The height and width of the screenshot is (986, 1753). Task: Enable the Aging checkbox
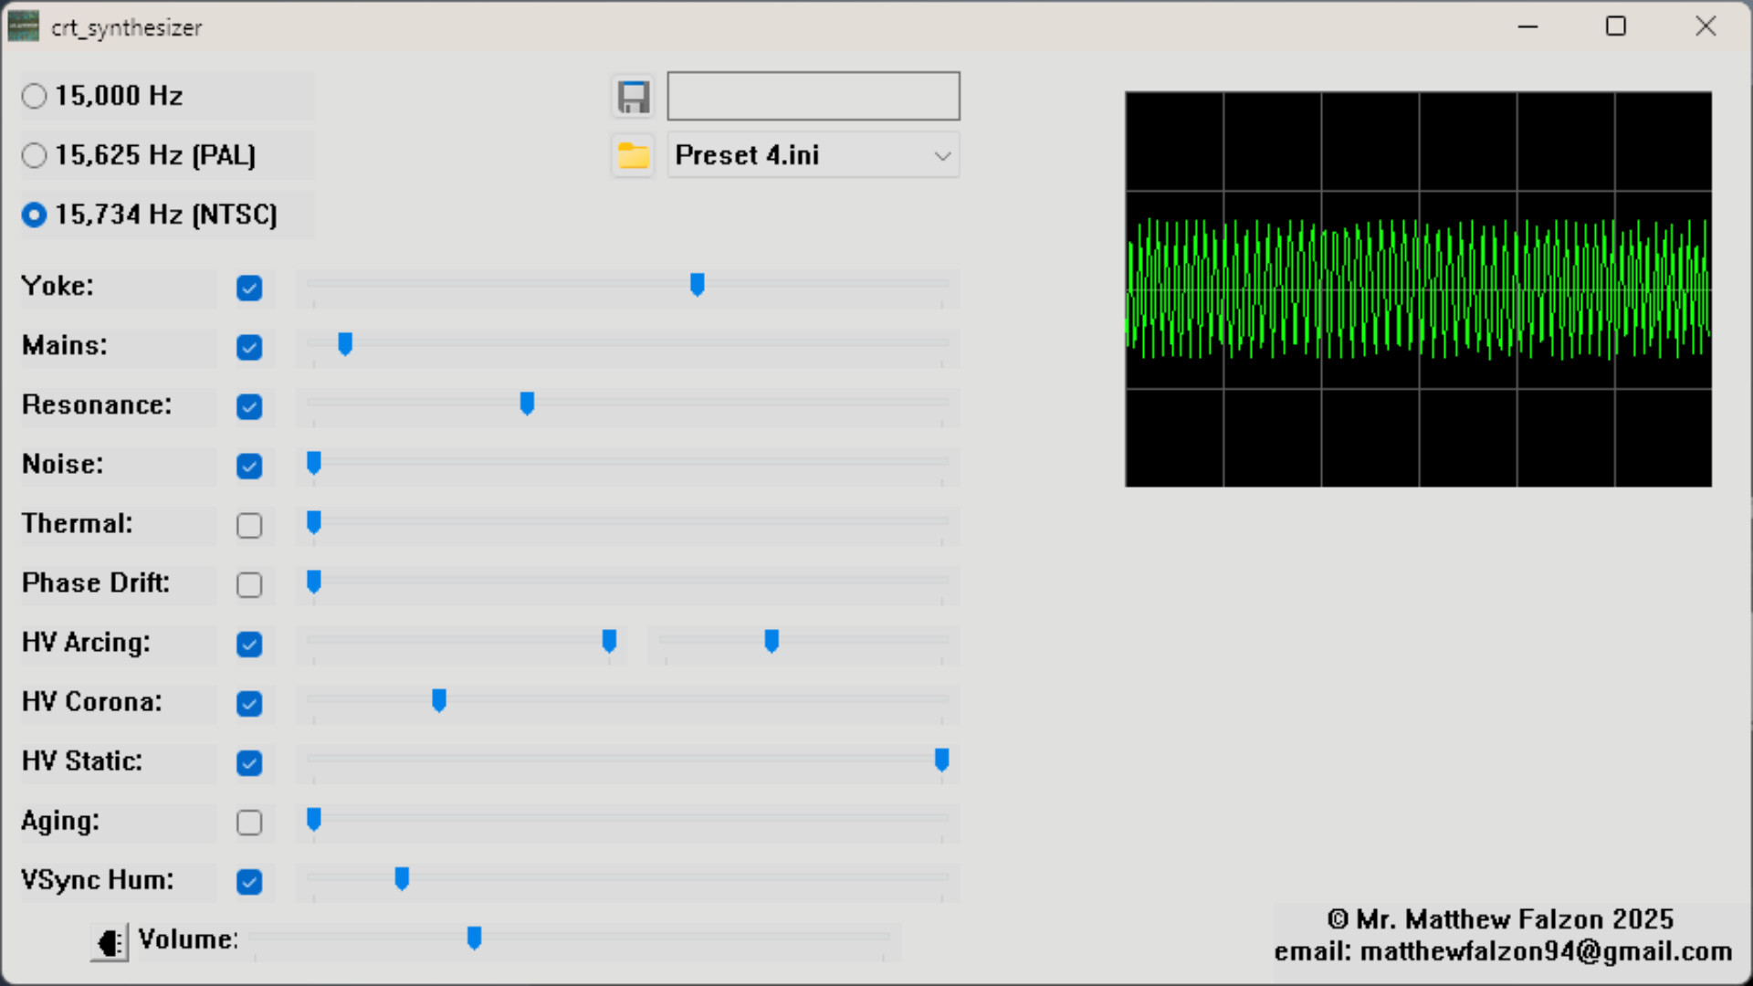click(249, 822)
